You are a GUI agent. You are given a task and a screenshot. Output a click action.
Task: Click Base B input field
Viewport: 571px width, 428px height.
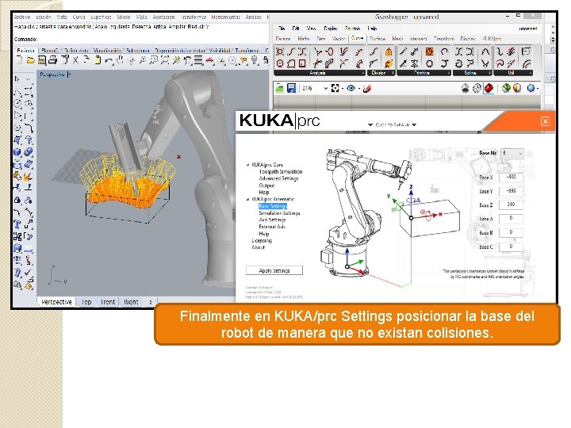coord(511,232)
